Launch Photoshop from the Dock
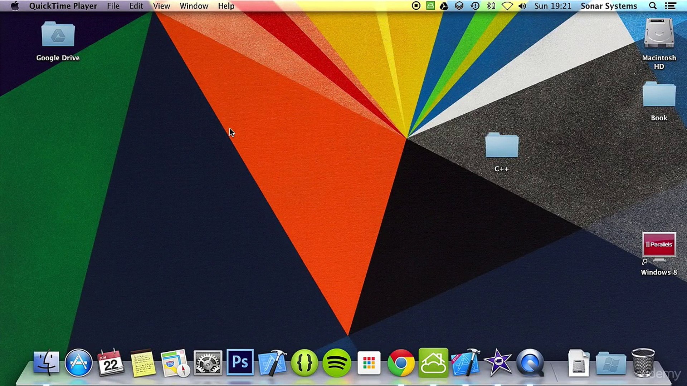 coord(240,362)
